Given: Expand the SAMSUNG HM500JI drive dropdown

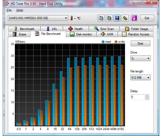Looking at the screenshot, I should coord(38,18).
